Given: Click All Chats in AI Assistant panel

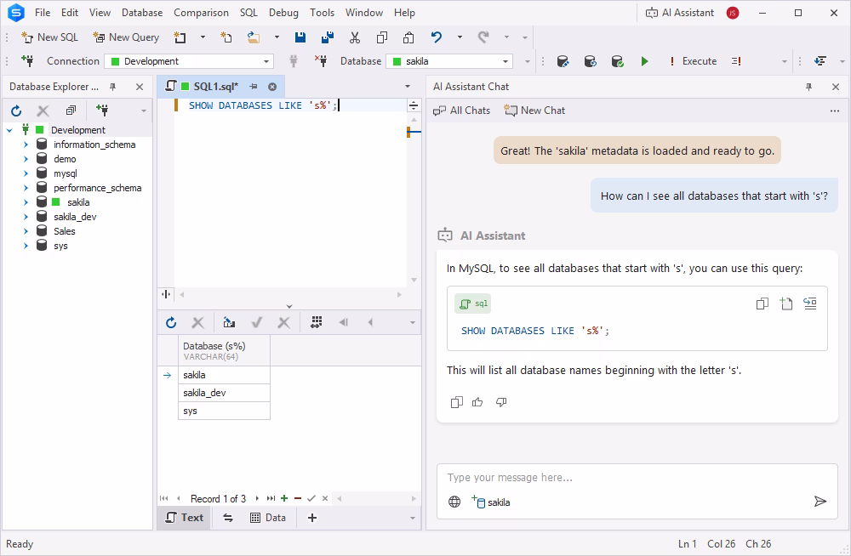Looking at the screenshot, I should pyautogui.click(x=461, y=111).
